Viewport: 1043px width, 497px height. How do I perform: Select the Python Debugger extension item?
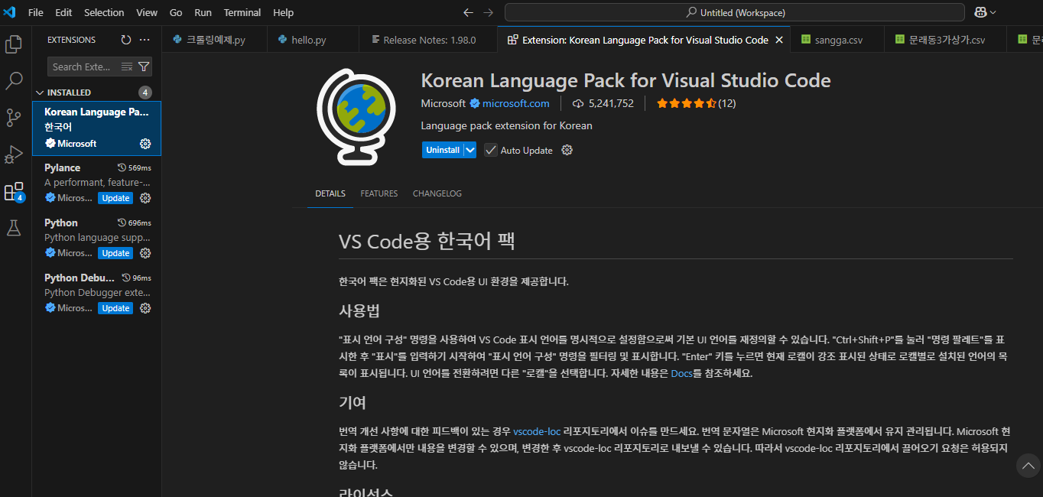click(x=96, y=293)
